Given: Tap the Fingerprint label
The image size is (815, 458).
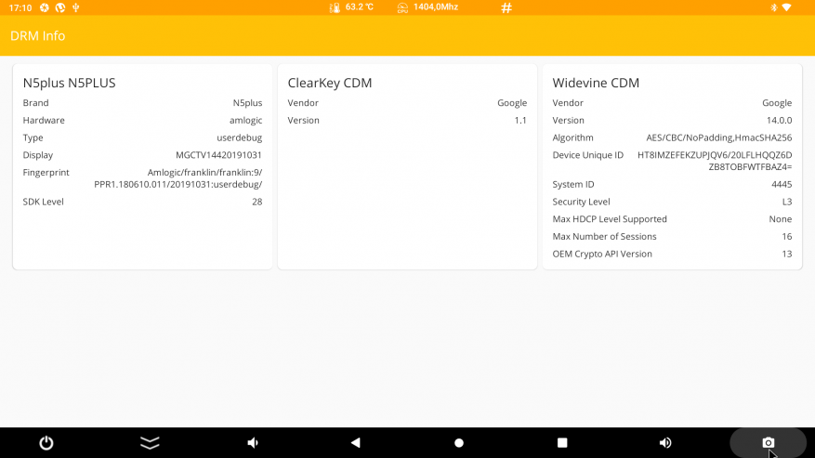Looking at the screenshot, I should click(46, 173).
